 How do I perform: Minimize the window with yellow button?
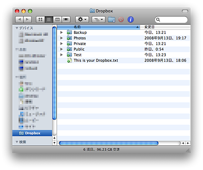(x=24, y=11)
